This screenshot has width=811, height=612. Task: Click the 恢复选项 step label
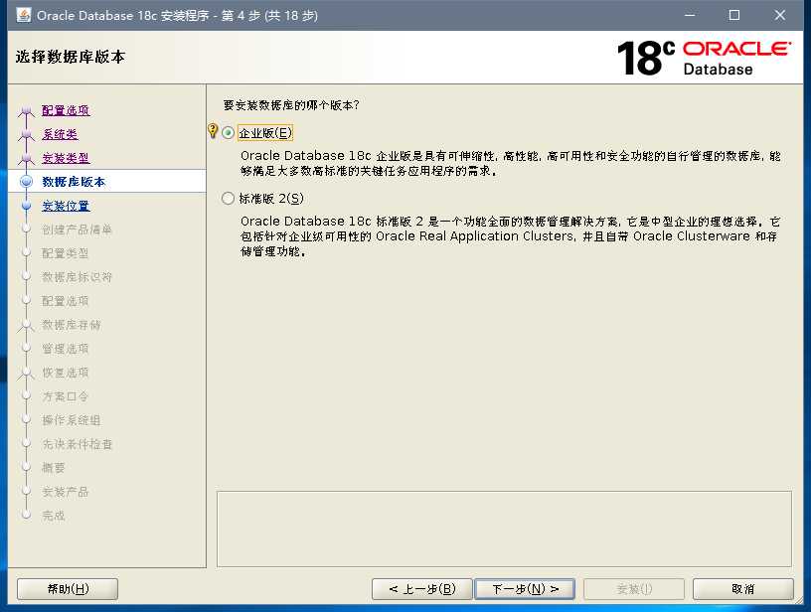pos(66,373)
